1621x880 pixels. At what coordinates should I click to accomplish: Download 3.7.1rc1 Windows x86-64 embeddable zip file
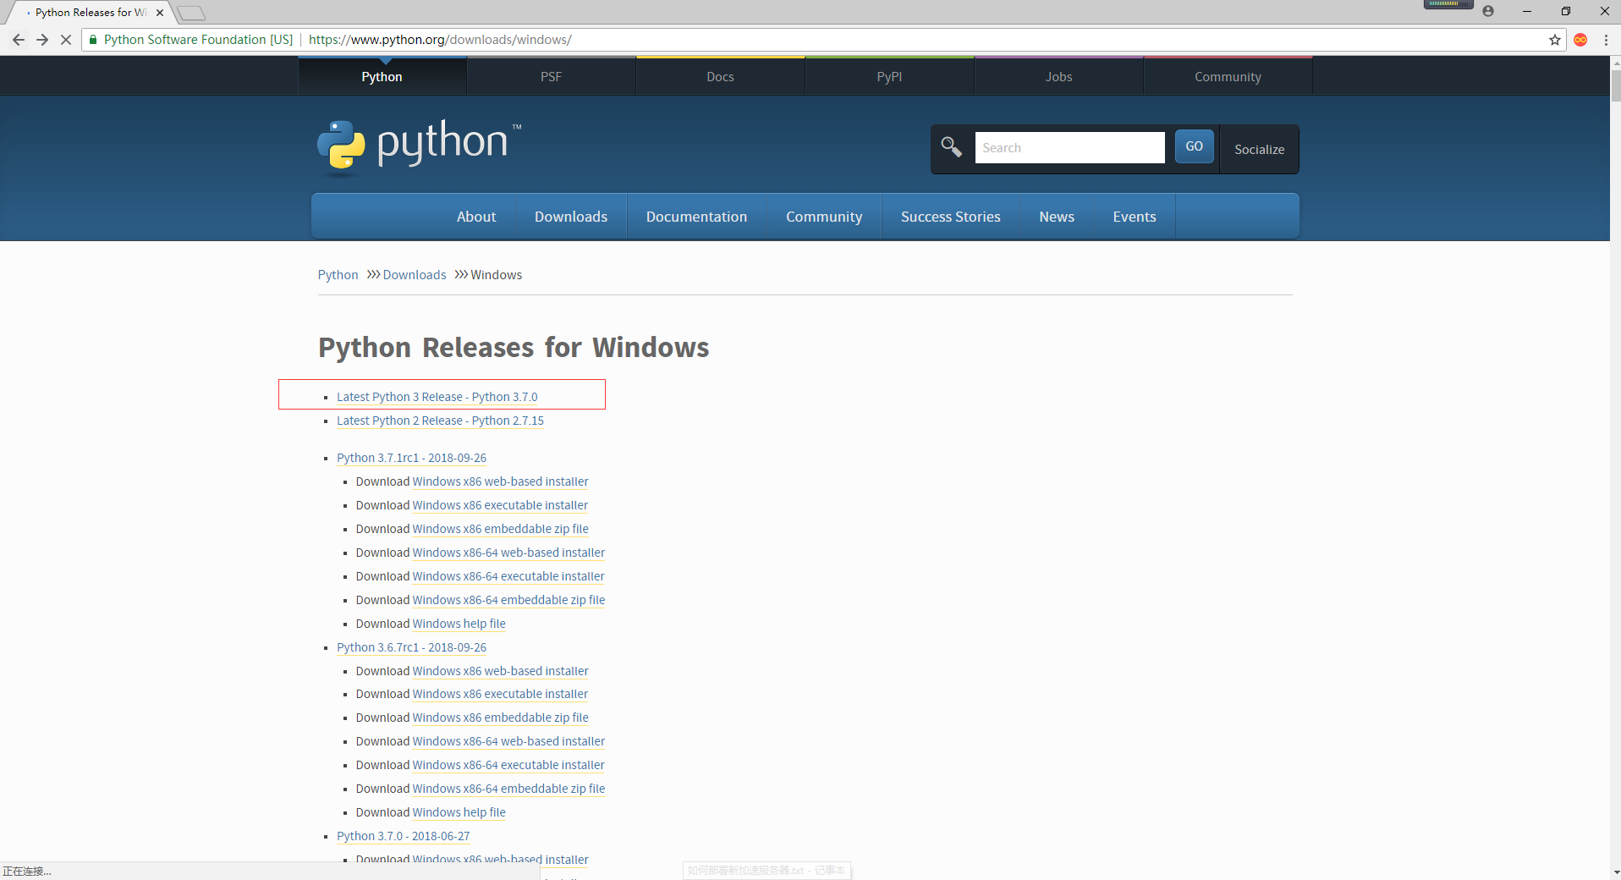pyautogui.click(x=508, y=600)
